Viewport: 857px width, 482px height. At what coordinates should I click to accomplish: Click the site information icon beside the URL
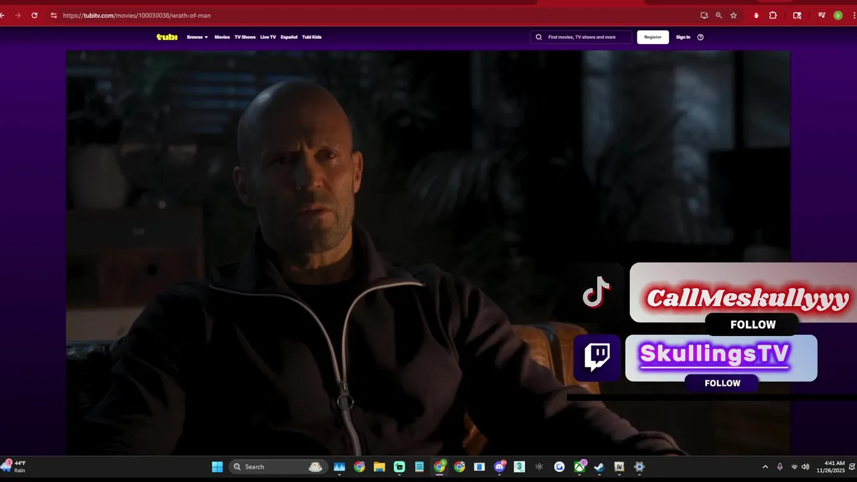click(x=54, y=15)
